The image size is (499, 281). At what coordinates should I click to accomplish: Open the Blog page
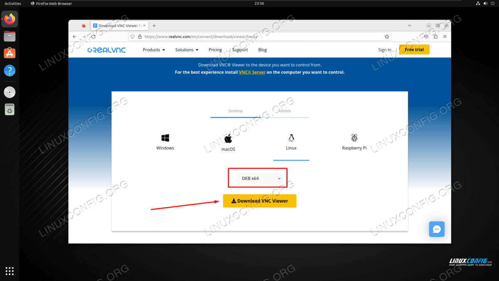pos(262,50)
